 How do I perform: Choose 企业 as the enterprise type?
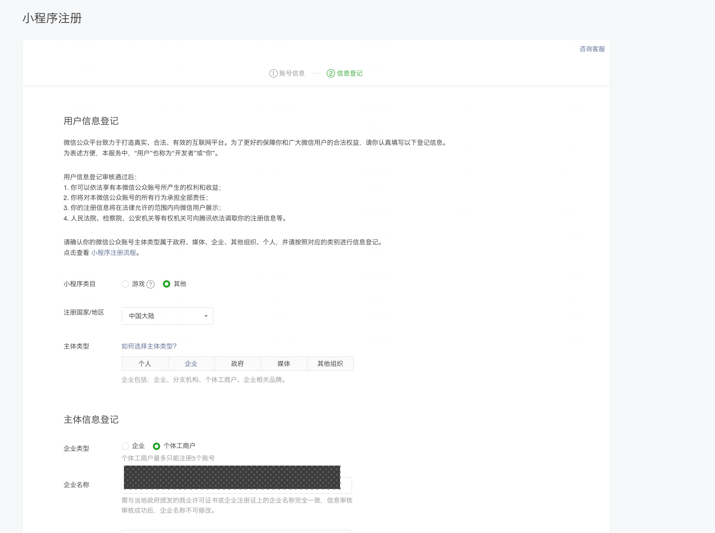[125, 446]
